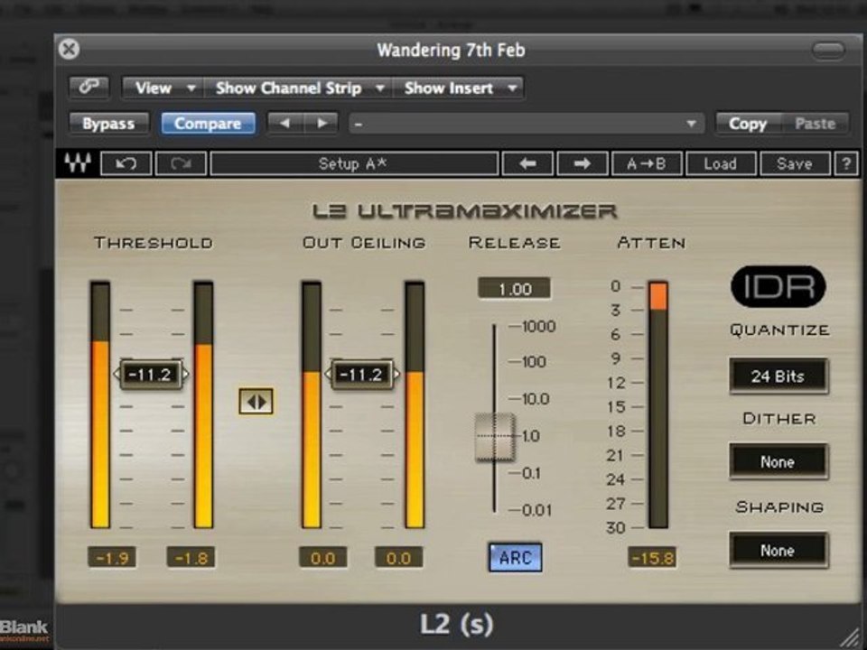Grab the Threshold -11.2 slider handle
Viewport: 867px width, 650px height.
[x=151, y=375]
